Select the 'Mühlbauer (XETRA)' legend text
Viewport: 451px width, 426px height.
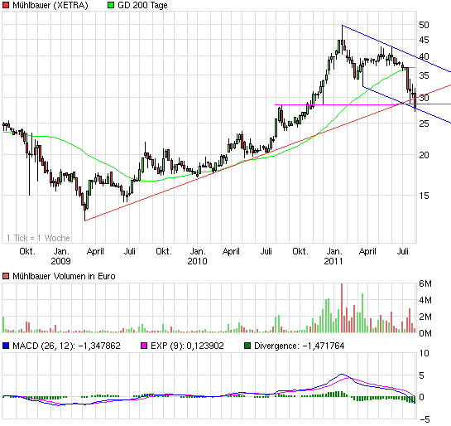(x=50, y=5)
